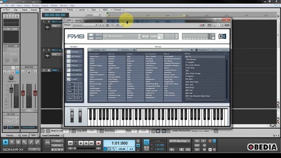Click the Fast Forward transport button
281x158 pixels.
[x=92, y=143]
